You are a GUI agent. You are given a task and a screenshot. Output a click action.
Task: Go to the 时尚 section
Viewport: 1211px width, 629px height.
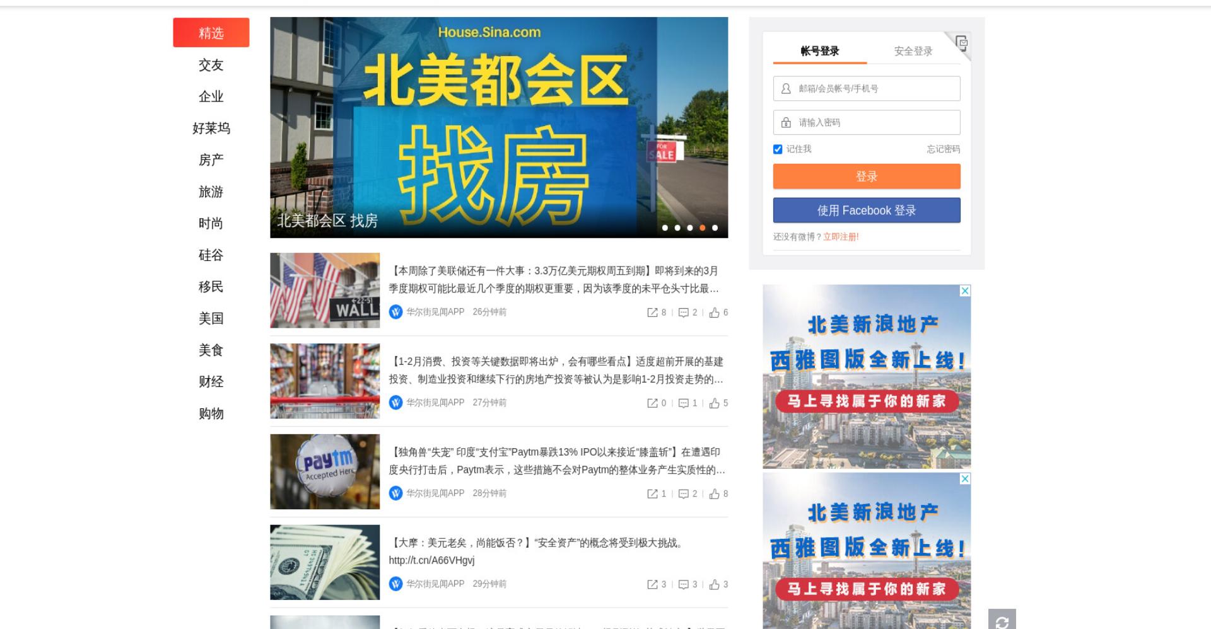211,223
